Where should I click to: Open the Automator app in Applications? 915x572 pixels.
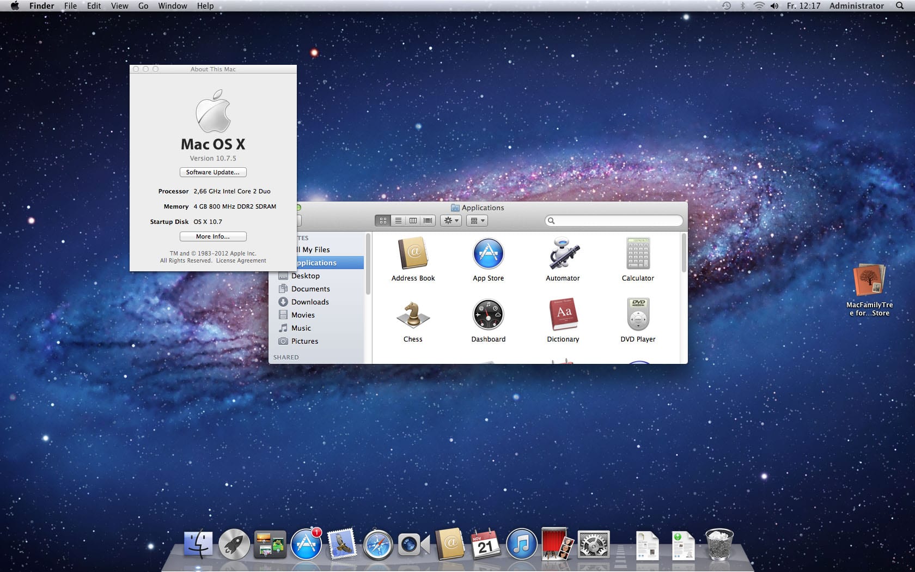pyautogui.click(x=563, y=255)
